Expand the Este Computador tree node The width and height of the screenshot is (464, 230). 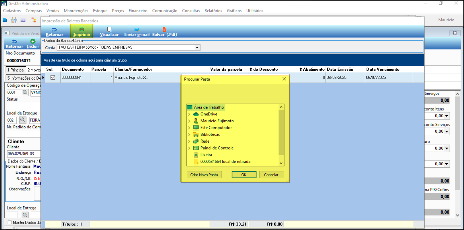[x=189, y=128]
